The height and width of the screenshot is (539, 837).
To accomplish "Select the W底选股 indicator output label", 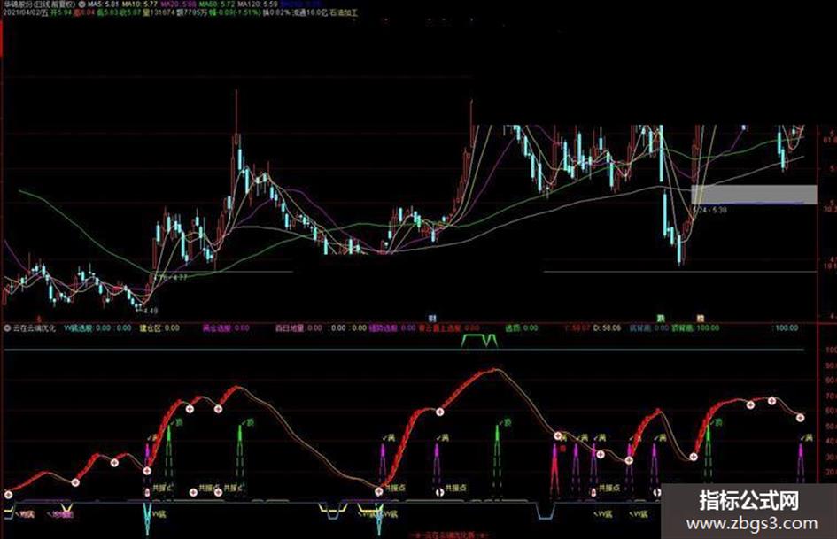I will pos(79,328).
